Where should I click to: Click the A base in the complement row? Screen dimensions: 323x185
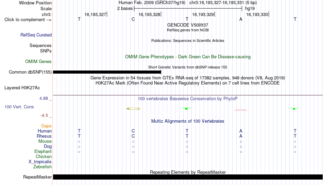click(x=241, y=19)
